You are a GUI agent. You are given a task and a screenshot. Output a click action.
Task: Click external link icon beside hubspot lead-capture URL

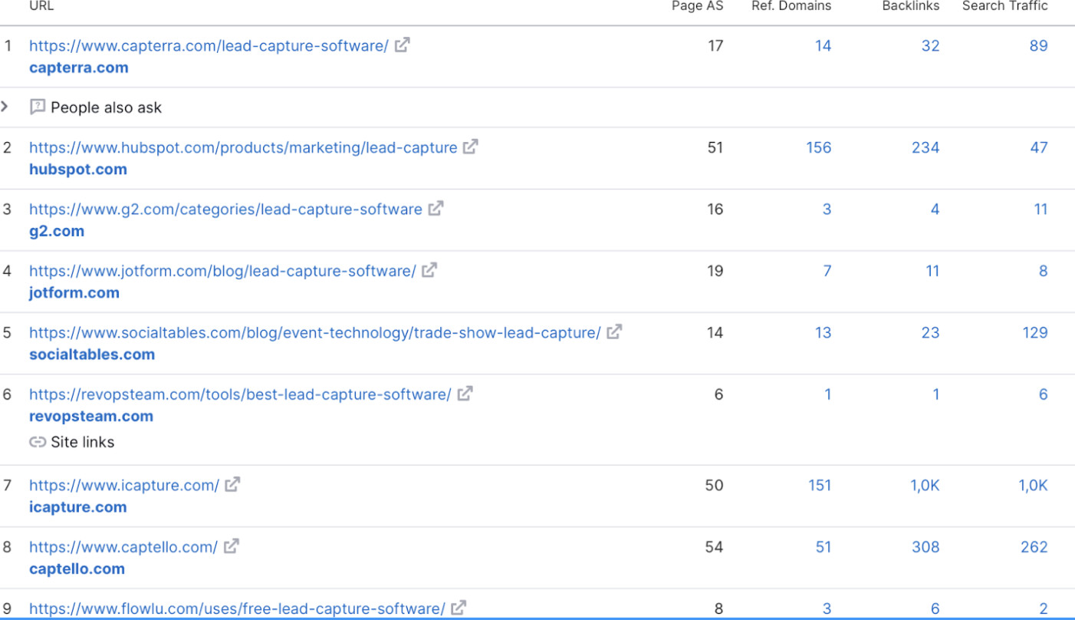point(470,147)
